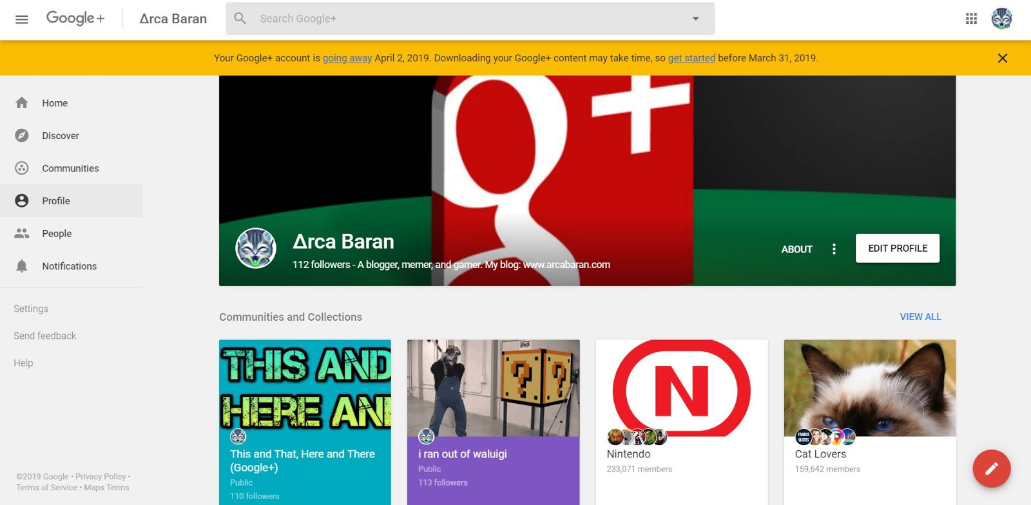This screenshot has width=1031, height=505.
Task: Open the account avatar menu
Action: click(x=1001, y=19)
